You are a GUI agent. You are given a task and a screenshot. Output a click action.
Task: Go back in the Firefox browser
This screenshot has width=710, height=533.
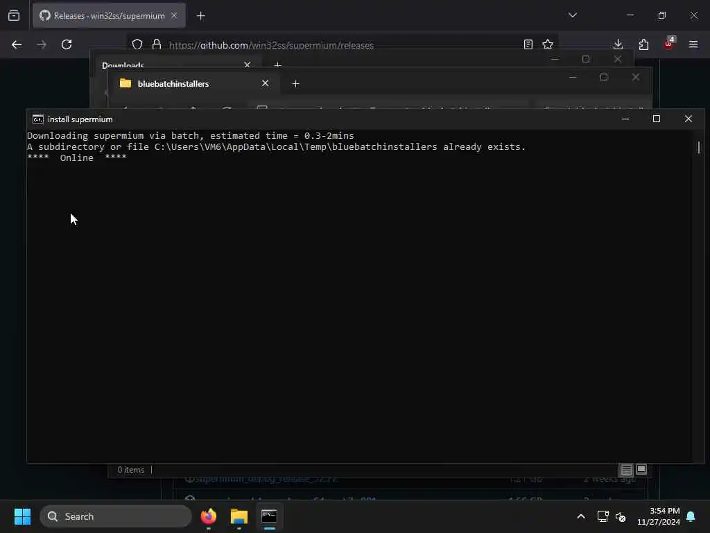17,44
